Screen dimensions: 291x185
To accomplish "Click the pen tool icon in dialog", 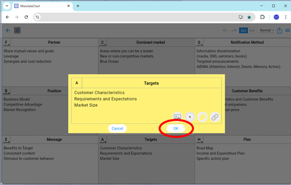I will 190,117.
